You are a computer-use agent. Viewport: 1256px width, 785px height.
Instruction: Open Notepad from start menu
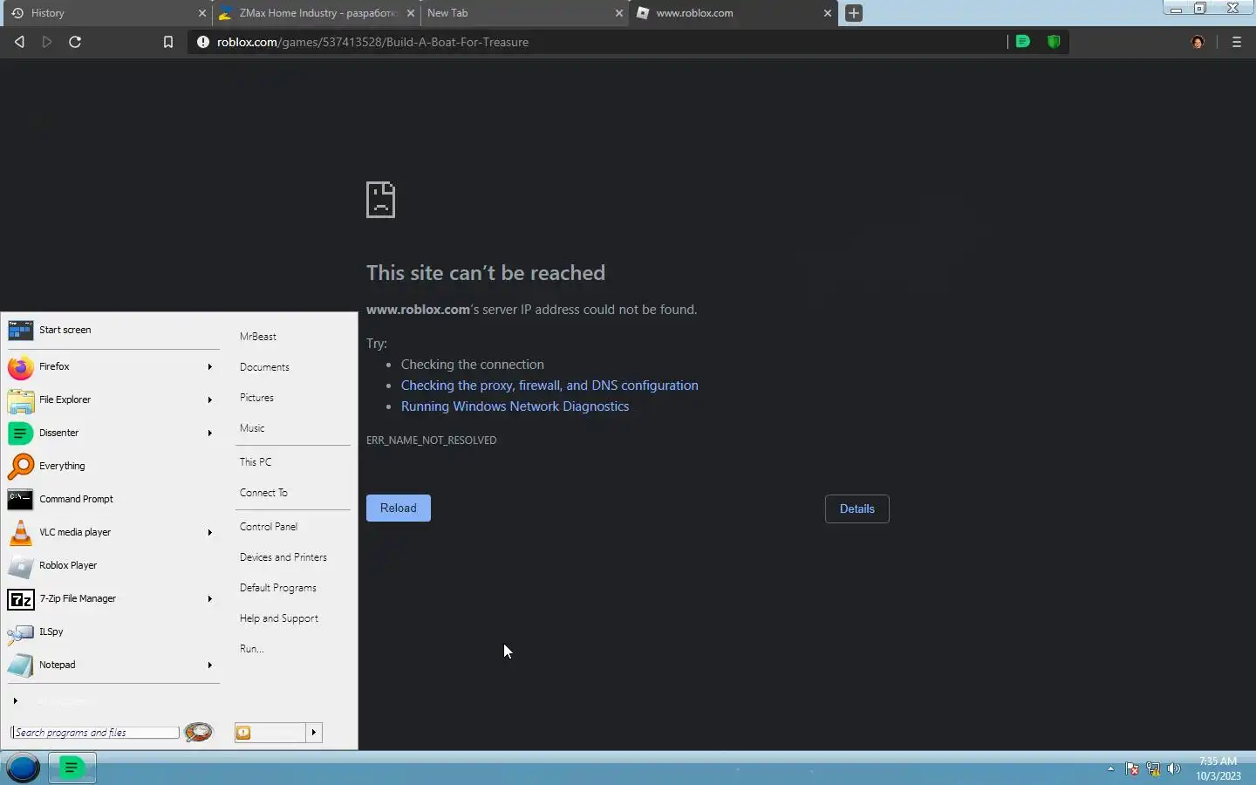(112, 665)
